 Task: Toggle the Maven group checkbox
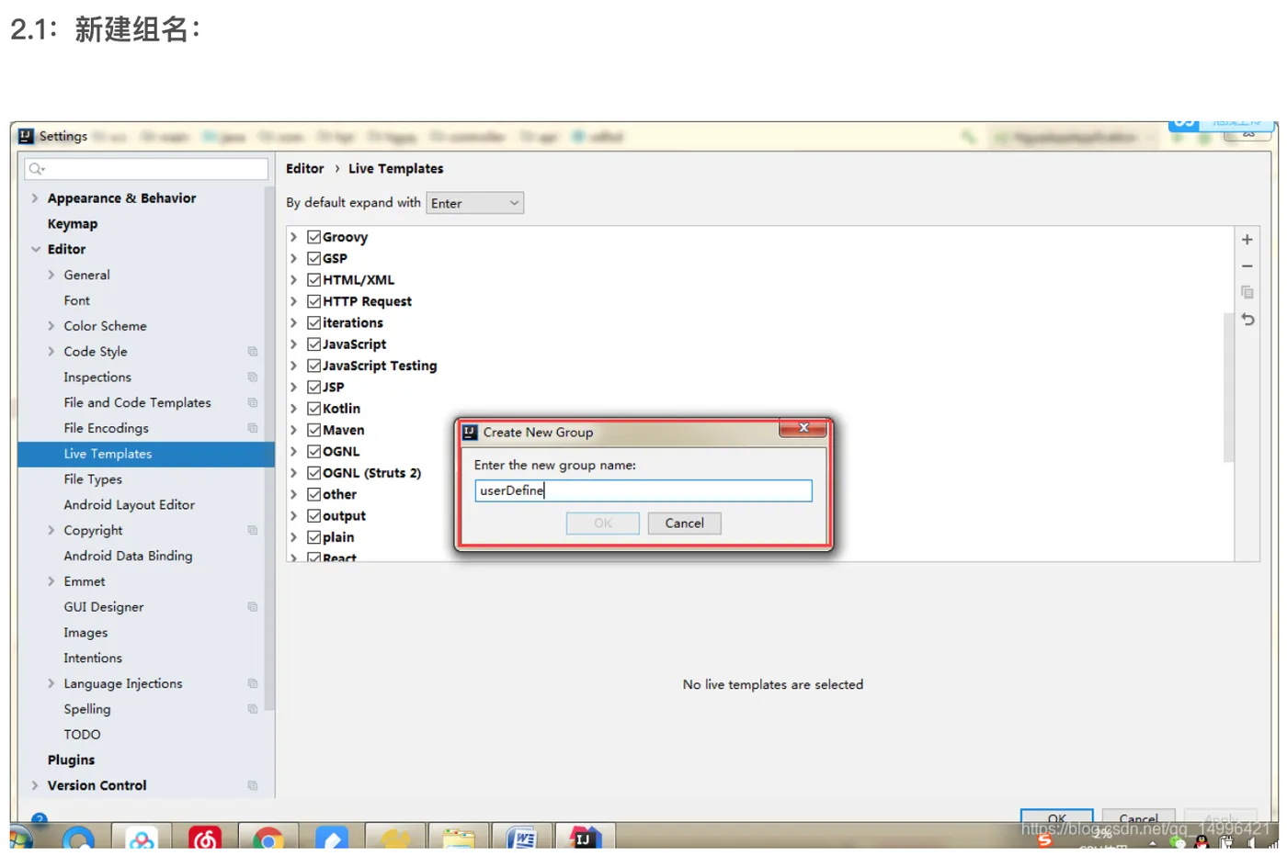[314, 430]
